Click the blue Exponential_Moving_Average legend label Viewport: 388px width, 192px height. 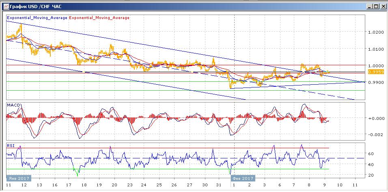[37, 18]
